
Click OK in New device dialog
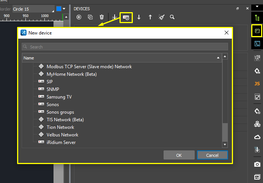179,155
